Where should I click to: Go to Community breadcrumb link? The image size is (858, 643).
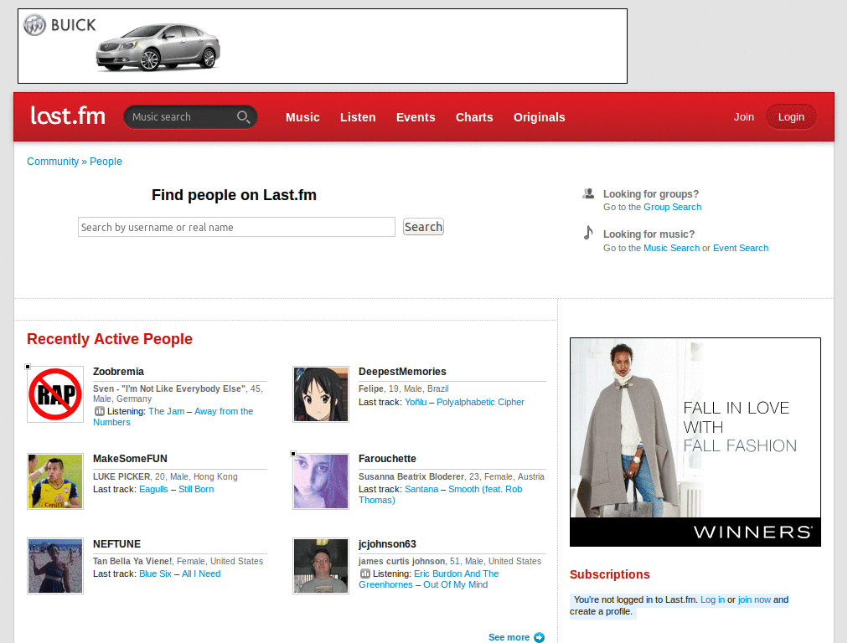[53, 162]
